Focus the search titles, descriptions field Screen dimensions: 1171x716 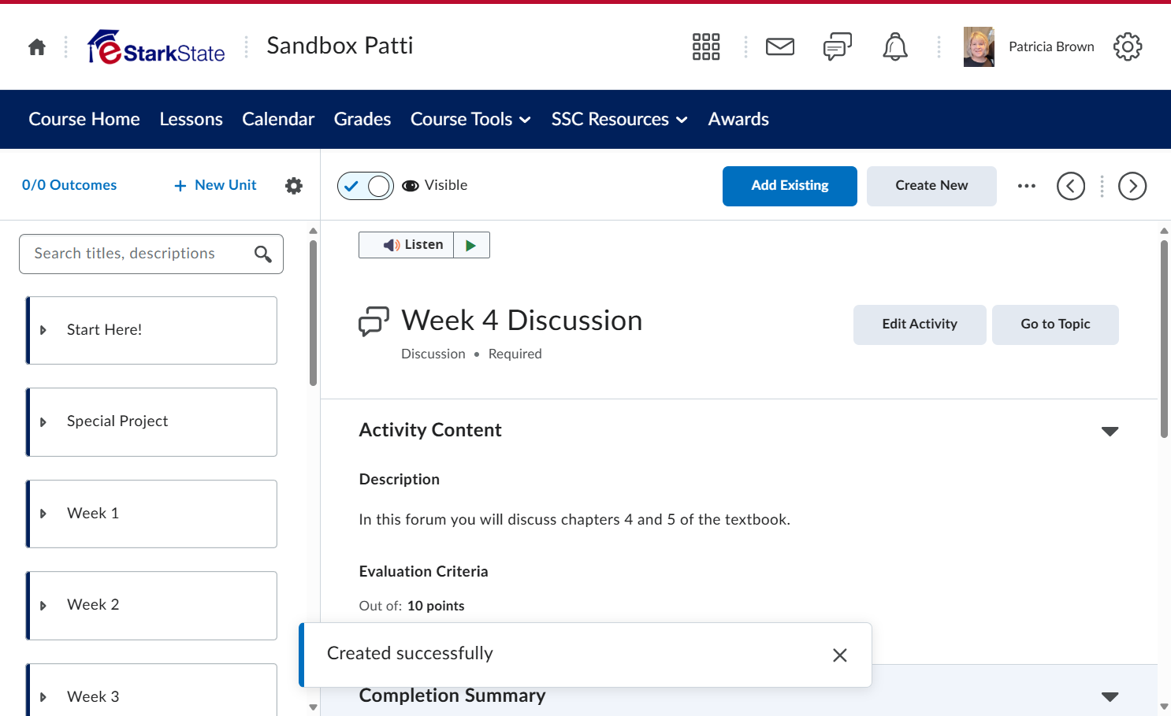coord(151,254)
